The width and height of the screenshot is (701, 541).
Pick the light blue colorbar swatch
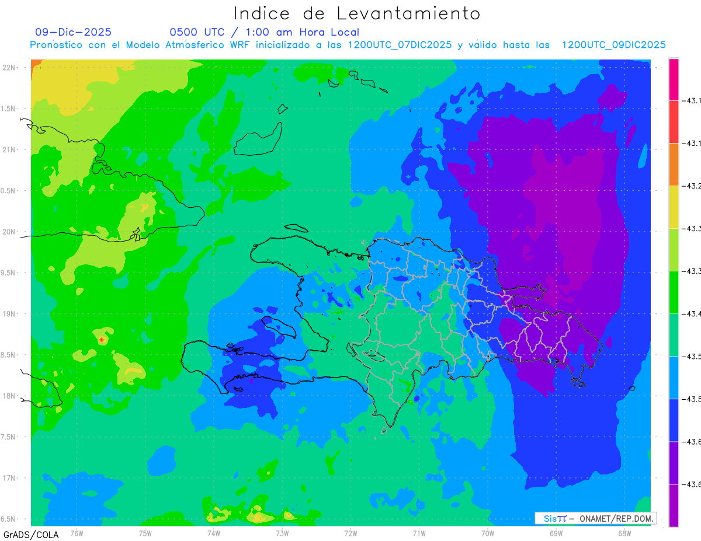pyautogui.click(x=674, y=378)
